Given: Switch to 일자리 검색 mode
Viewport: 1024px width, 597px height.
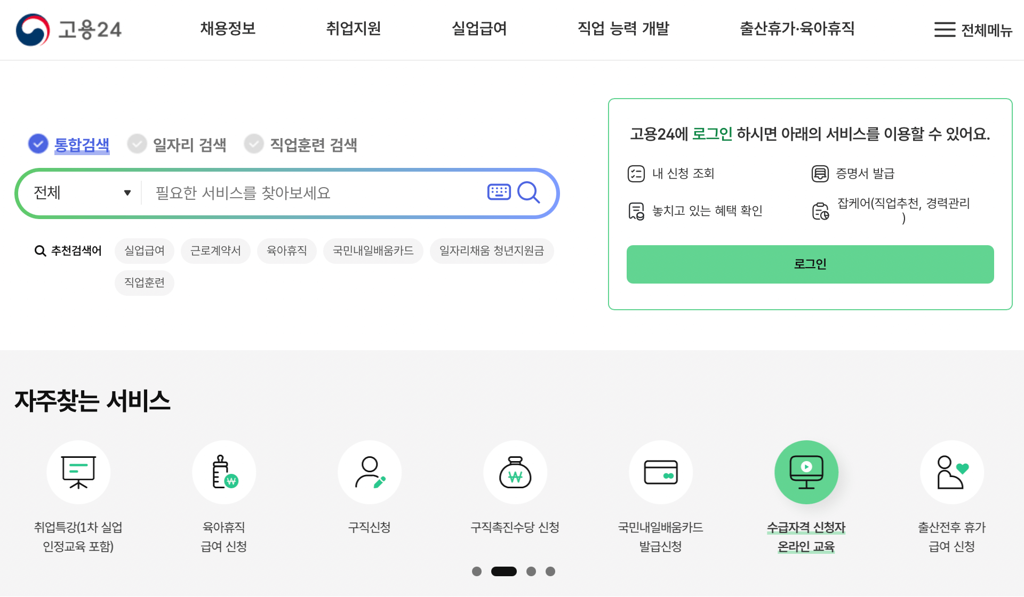Looking at the screenshot, I should [x=176, y=143].
